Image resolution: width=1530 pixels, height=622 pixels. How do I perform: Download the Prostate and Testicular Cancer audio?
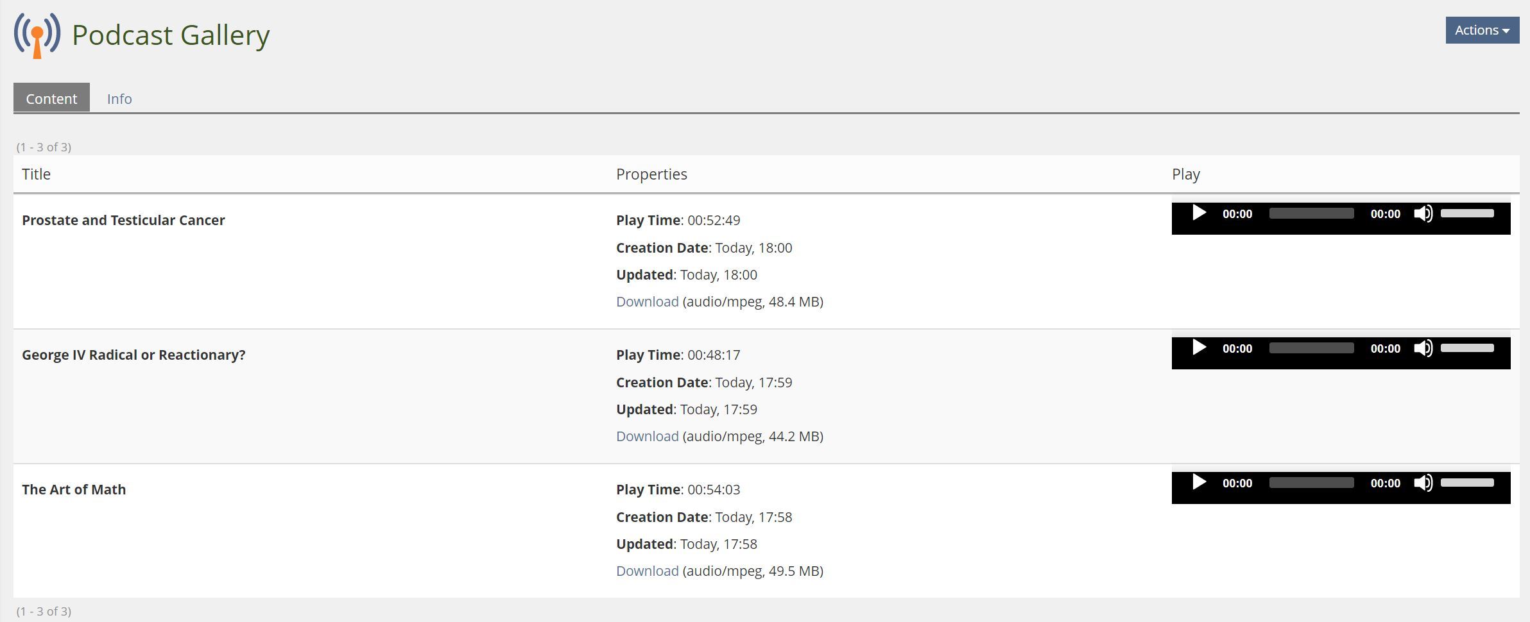[647, 302]
